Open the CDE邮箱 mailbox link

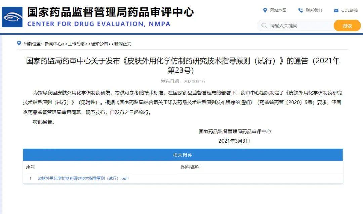coord(350,10)
